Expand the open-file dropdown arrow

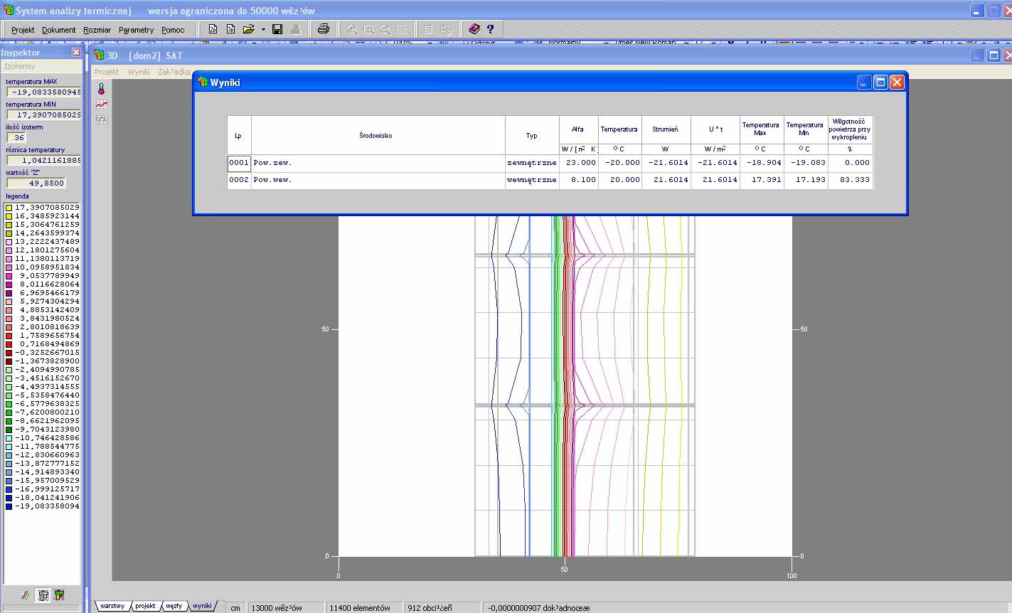pyautogui.click(x=263, y=29)
